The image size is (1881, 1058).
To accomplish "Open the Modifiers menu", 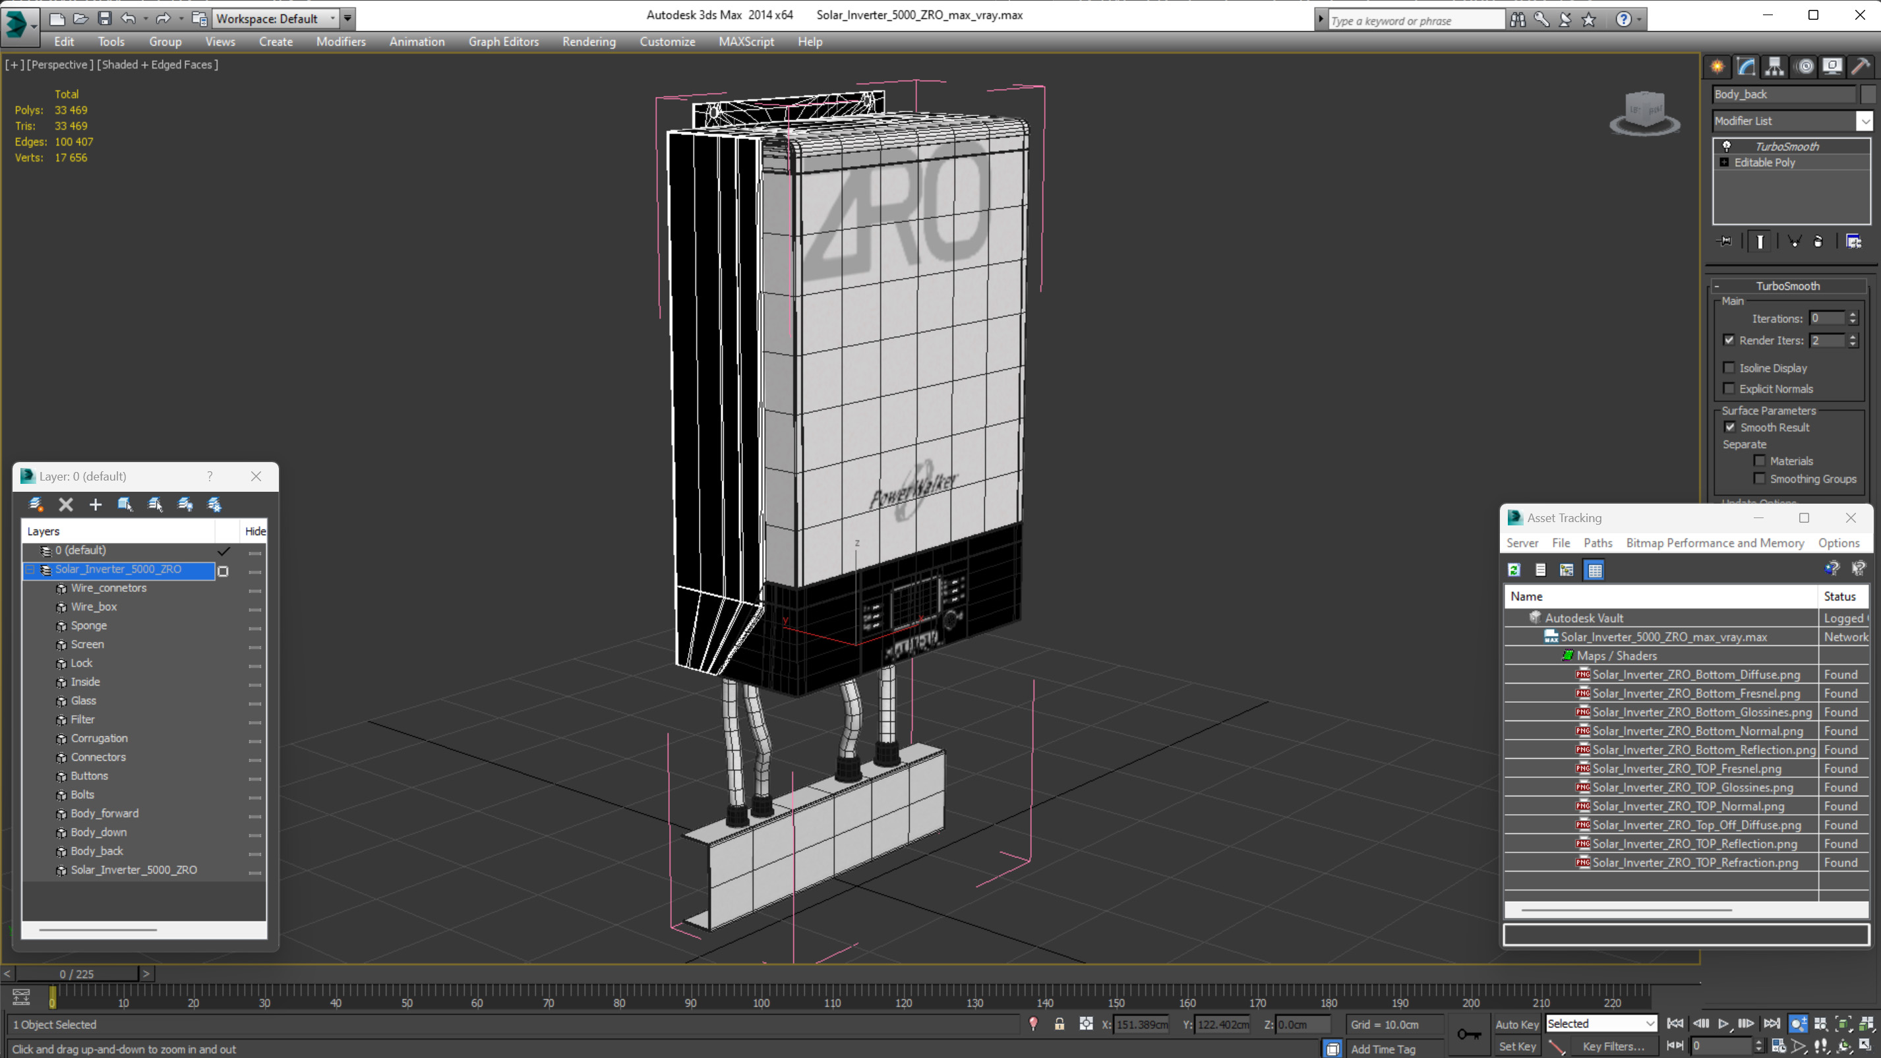I will coord(340,42).
